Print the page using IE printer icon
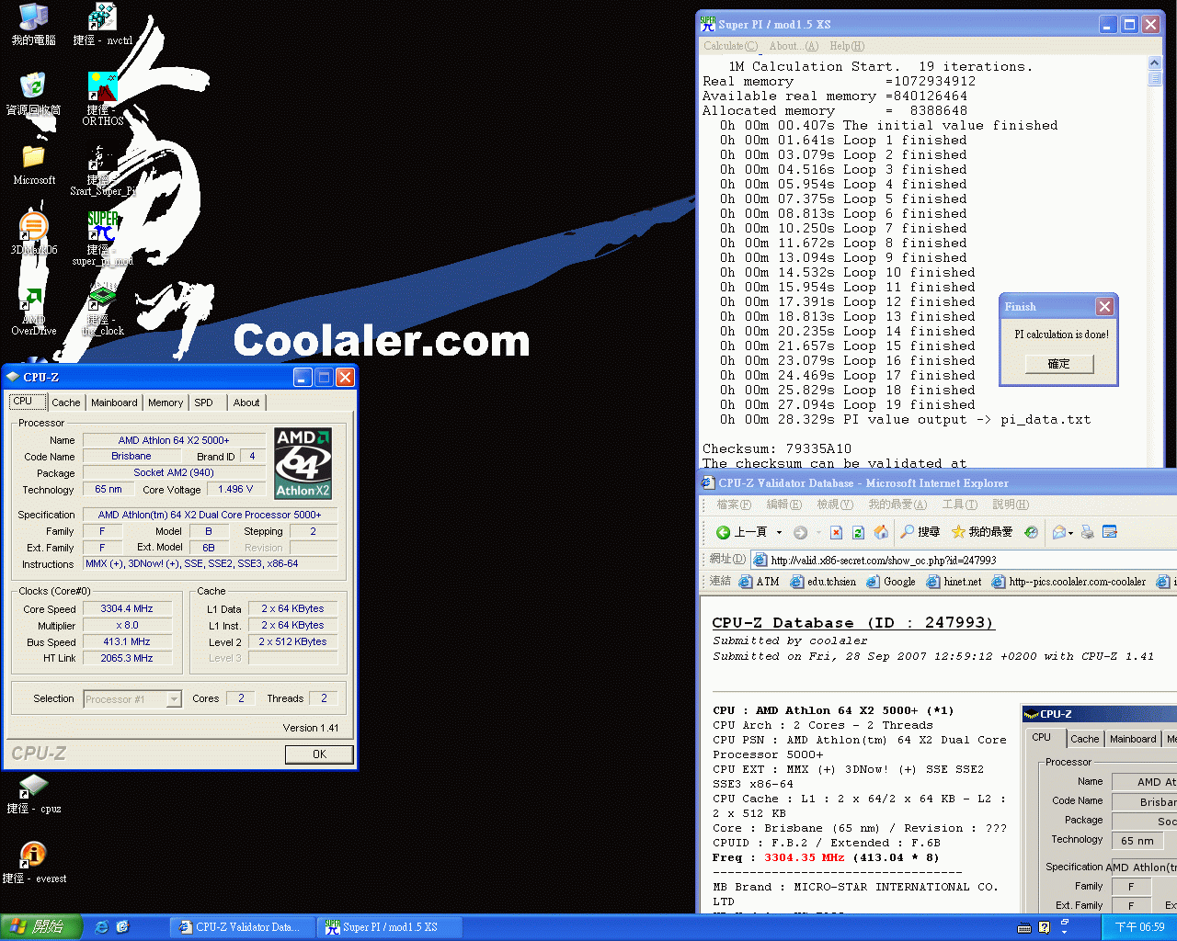Viewport: 1177px width, 941px height. pyautogui.click(x=1088, y=532)
